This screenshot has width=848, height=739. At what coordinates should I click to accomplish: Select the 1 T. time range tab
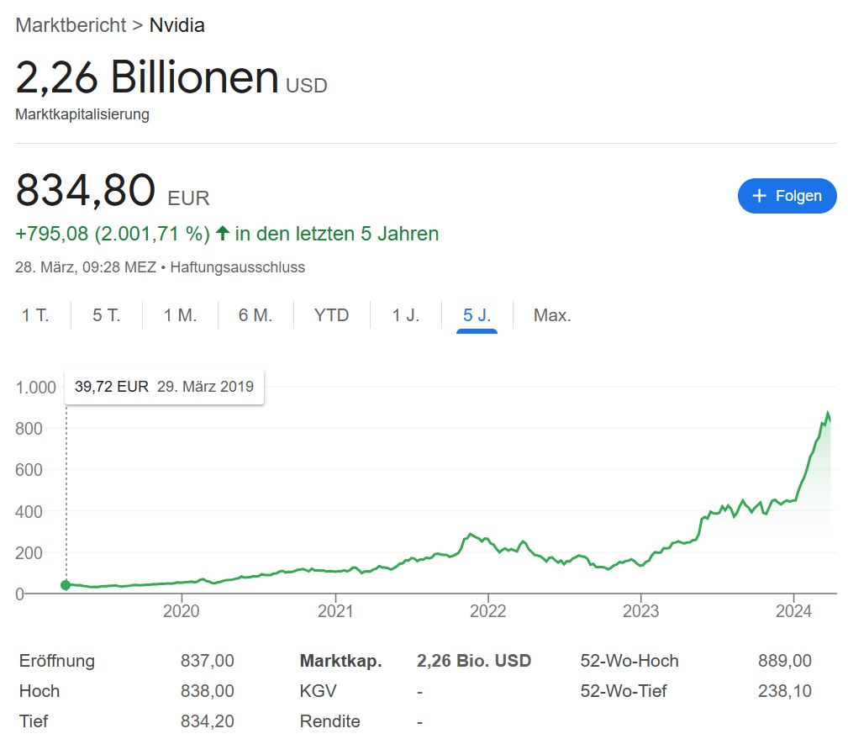(35, 315)
